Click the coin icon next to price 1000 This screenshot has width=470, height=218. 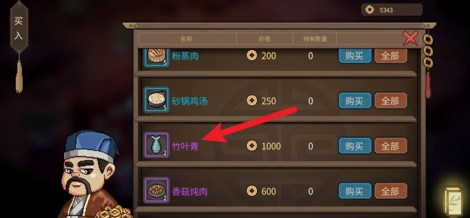(x=252, y=146)
